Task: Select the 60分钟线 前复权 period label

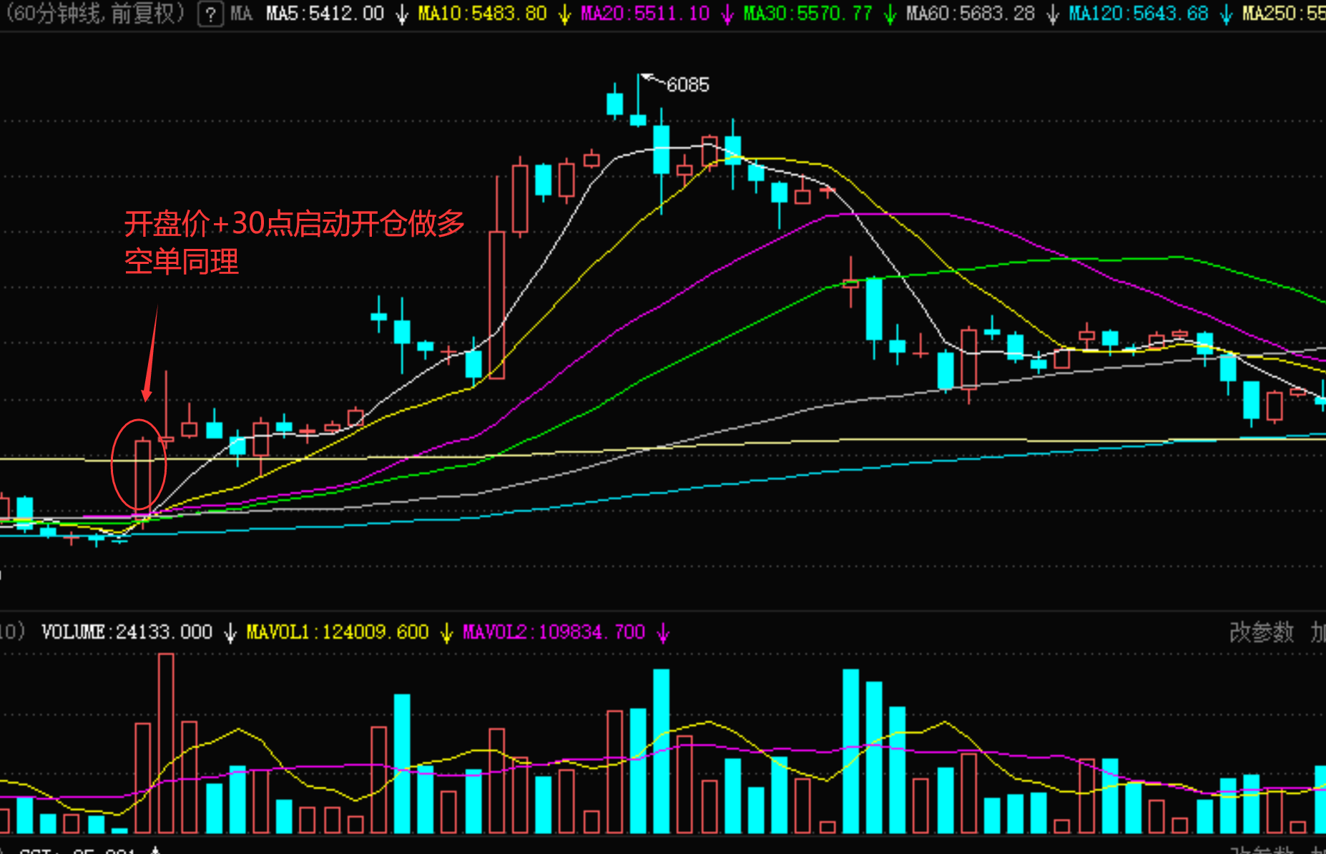Action: click(x=94, y=14)
